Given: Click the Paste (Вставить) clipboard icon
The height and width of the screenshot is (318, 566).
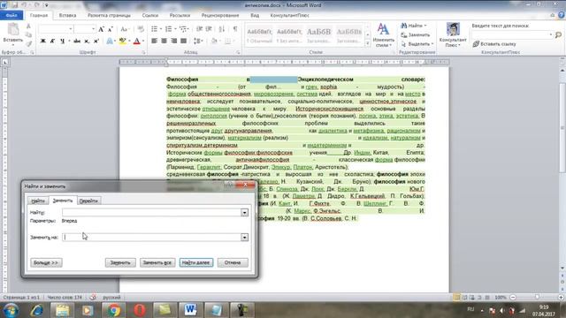Looking at the screenshot, I should click(12, 30).
